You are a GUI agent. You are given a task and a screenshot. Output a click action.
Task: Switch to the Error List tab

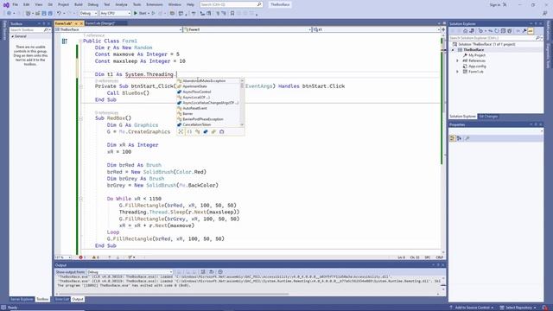pyautogui.click(x=62, y=299)
